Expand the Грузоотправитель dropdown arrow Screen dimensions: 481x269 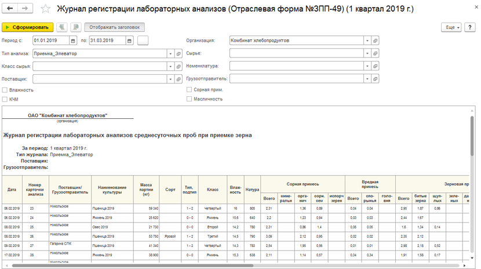point(367,79)
